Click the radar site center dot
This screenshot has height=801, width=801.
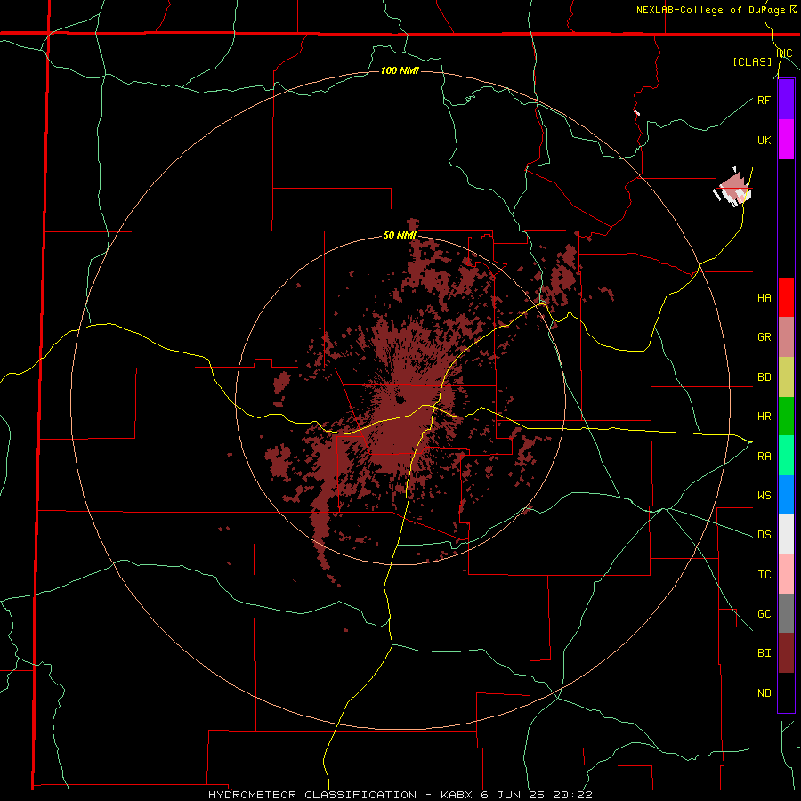tap(400, 400)
